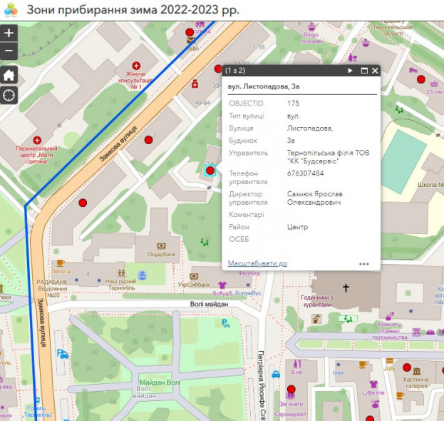Open popup more options ellipsis menu
Image resolution: width=444 pixels, height=421 pixels.
(364, 263)
